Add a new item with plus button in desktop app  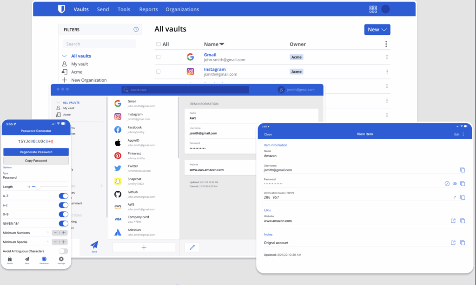[144, 247]
